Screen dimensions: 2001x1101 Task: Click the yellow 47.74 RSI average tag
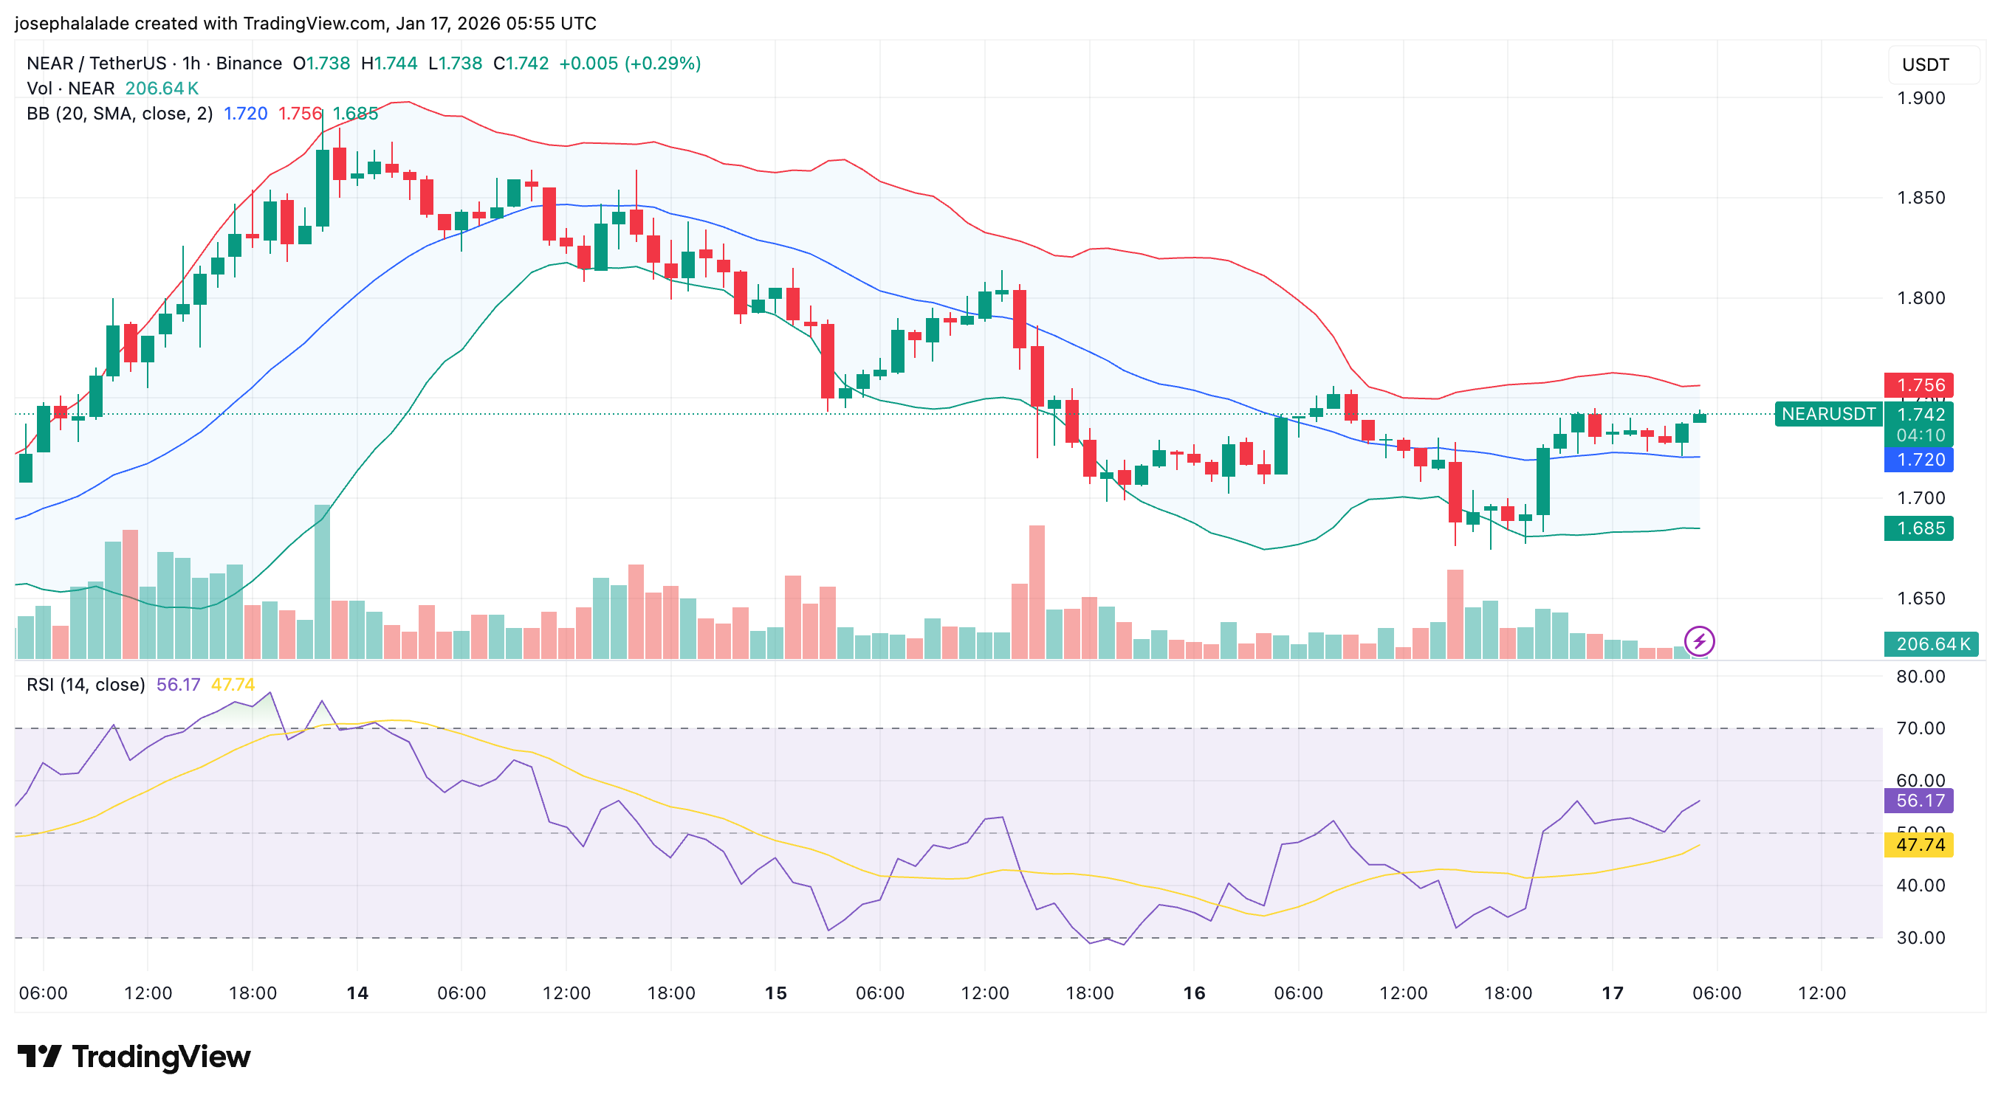tap(1918, 844)
